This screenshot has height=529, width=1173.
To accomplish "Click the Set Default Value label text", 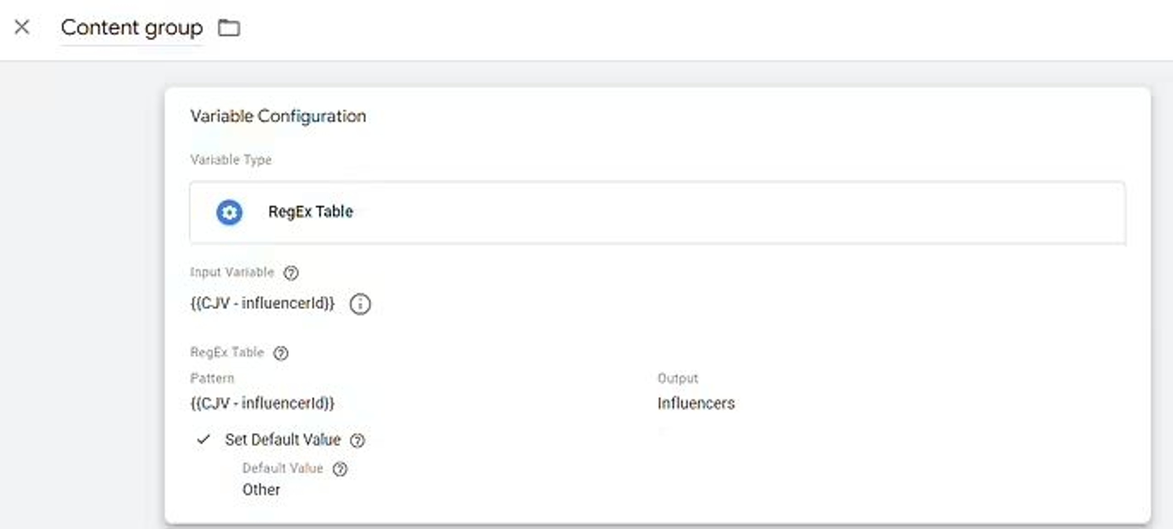I will (x=283, y=440).
